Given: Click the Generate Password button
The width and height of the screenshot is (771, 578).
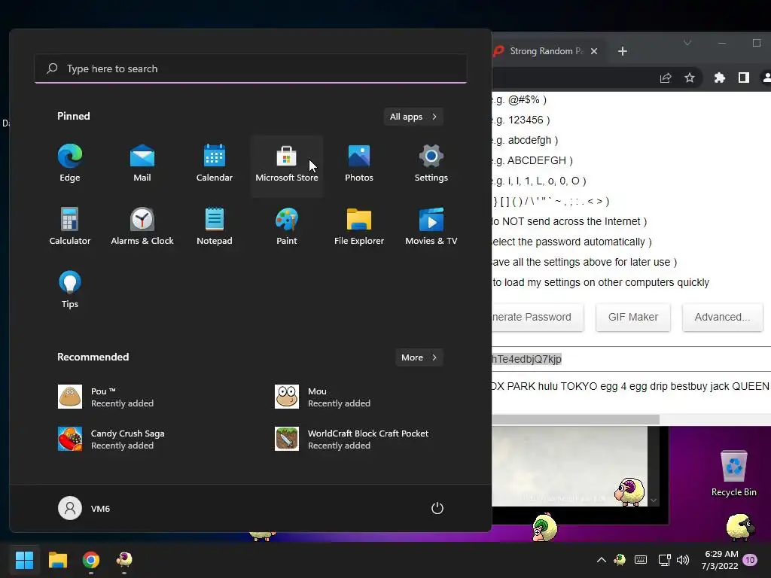Looking at the screenshot, I should (x=538, y=317).
